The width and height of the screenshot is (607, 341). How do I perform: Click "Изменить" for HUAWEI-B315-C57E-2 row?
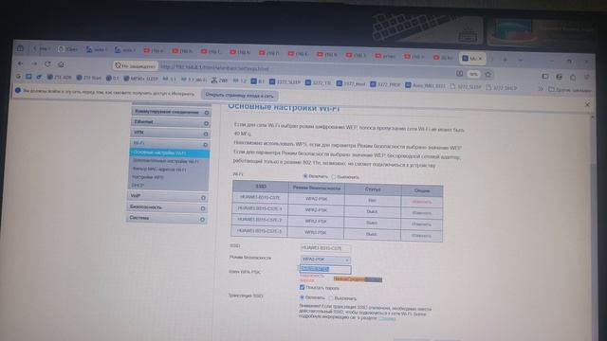[x=421, y=224]
